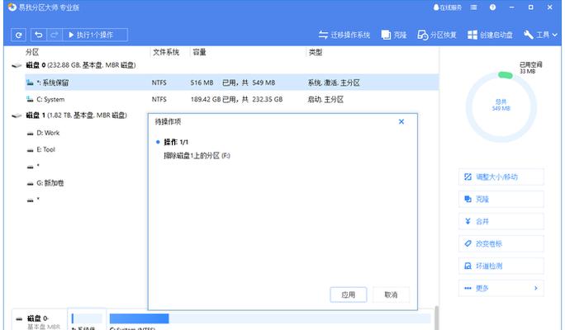
Task: Click the disk 1 icon beside 磁盘 1
Action: [17, 115]
